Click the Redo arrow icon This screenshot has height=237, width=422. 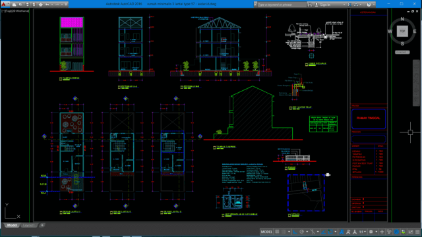[x=57, y=5]
